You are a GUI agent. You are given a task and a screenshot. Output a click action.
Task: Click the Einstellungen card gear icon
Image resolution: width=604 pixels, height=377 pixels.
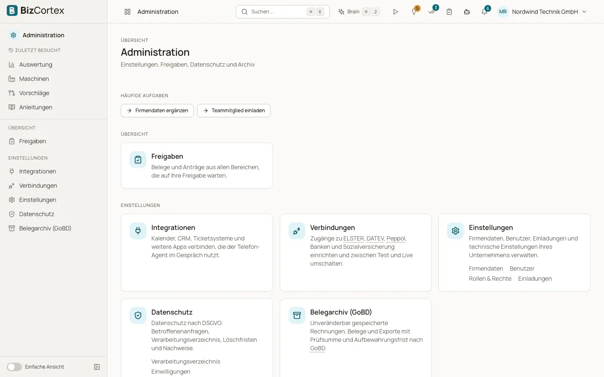(456, 231)
